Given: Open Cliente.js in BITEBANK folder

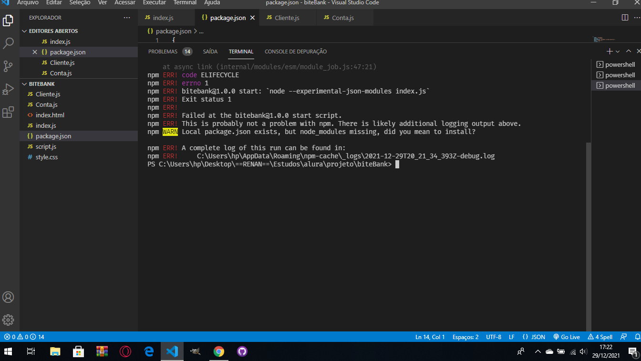Looking at the screenshot, I should (79, 94).
